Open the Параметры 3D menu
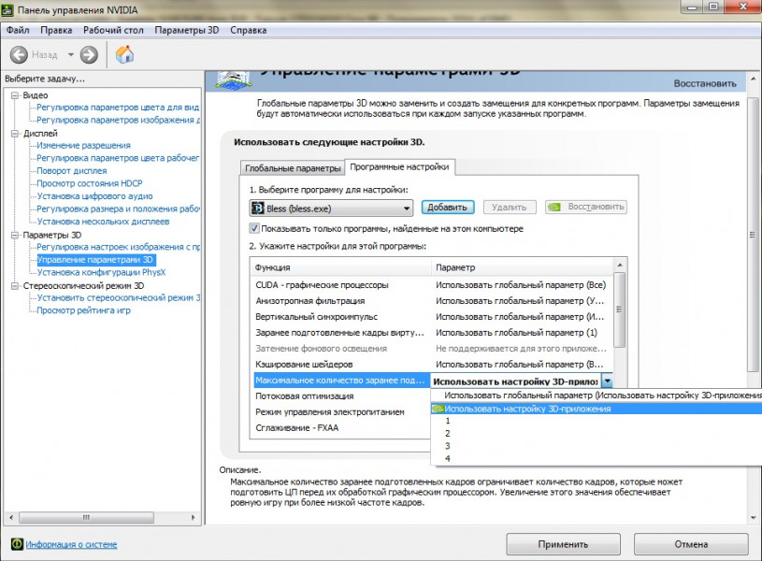Screen dimensions: 762x561 coord(186,30)
